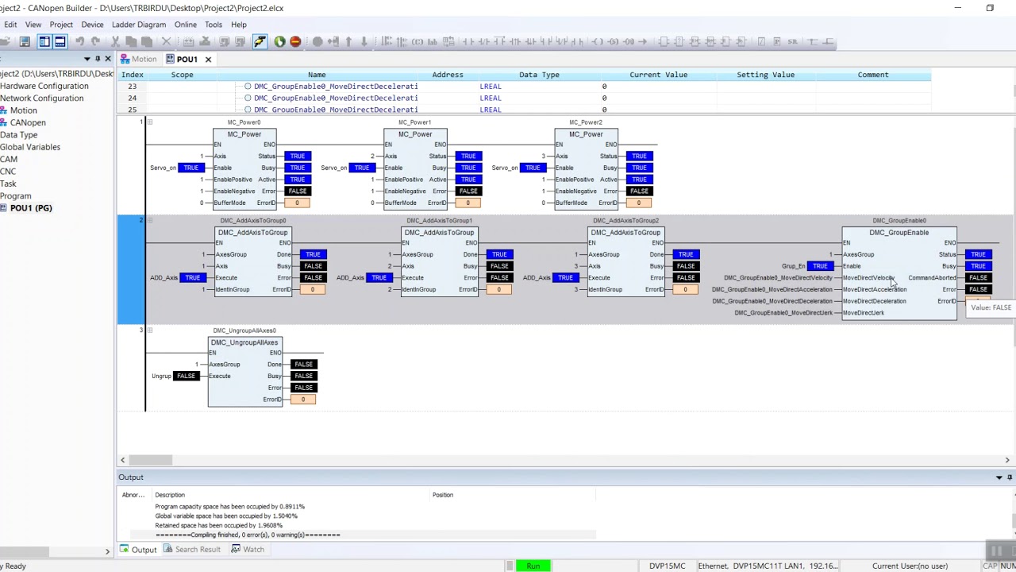
Task: Click the Comment column header
Action: click(x=873, y=75)
